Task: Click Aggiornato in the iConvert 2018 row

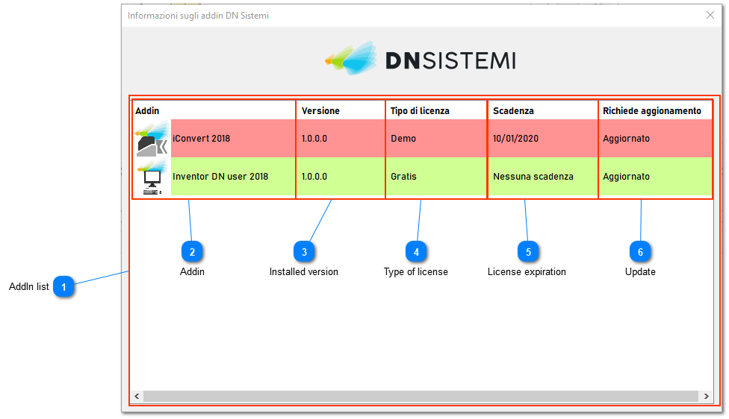Action: point(626,138)
